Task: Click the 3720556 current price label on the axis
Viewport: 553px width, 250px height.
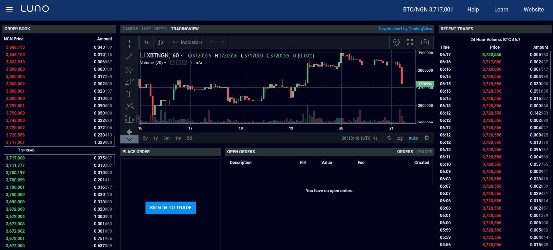Action: pos(425,84)
